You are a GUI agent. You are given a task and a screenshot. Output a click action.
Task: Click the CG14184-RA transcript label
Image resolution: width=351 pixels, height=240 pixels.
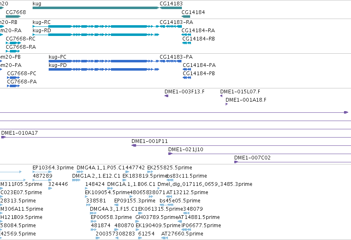198,31
